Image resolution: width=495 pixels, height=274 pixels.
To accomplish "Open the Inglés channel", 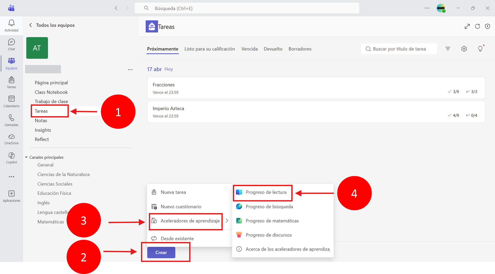I will 43,203.
